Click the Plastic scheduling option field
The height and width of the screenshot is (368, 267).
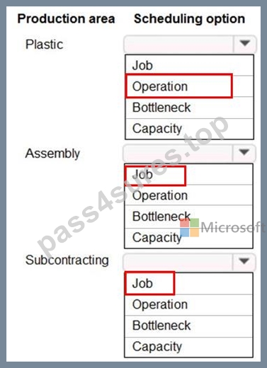pos(190,44)
